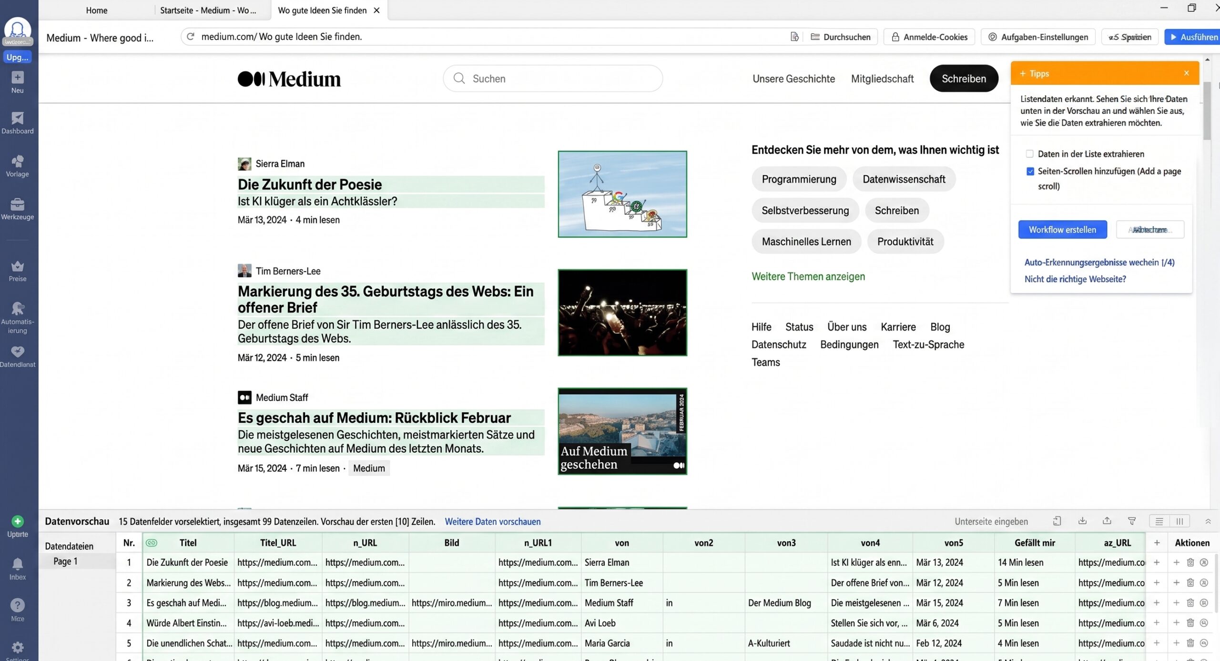
Task: Open Mitgliedschaft on Medium
Action: 882,79
